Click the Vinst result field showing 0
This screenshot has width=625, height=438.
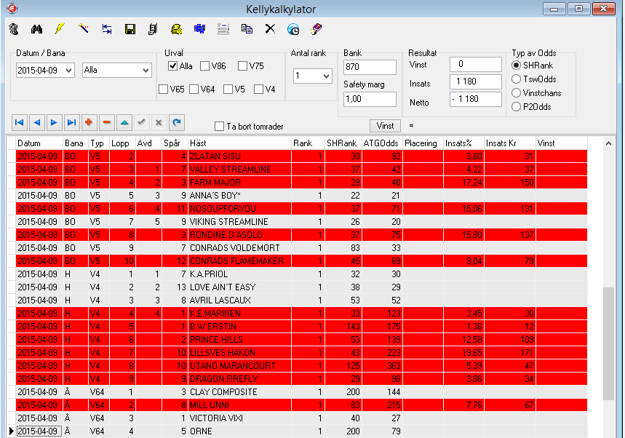476,64
